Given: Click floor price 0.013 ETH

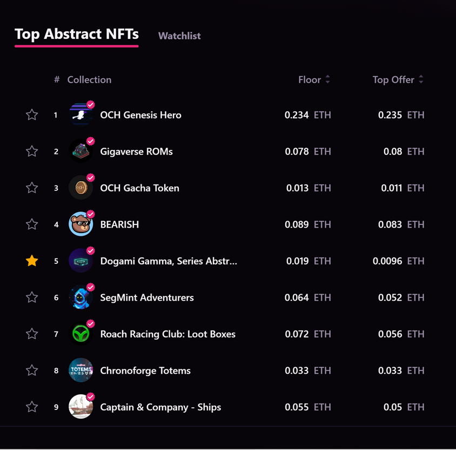Looking at the screenshot, I should pyautogui.click(x=309, y=188).
